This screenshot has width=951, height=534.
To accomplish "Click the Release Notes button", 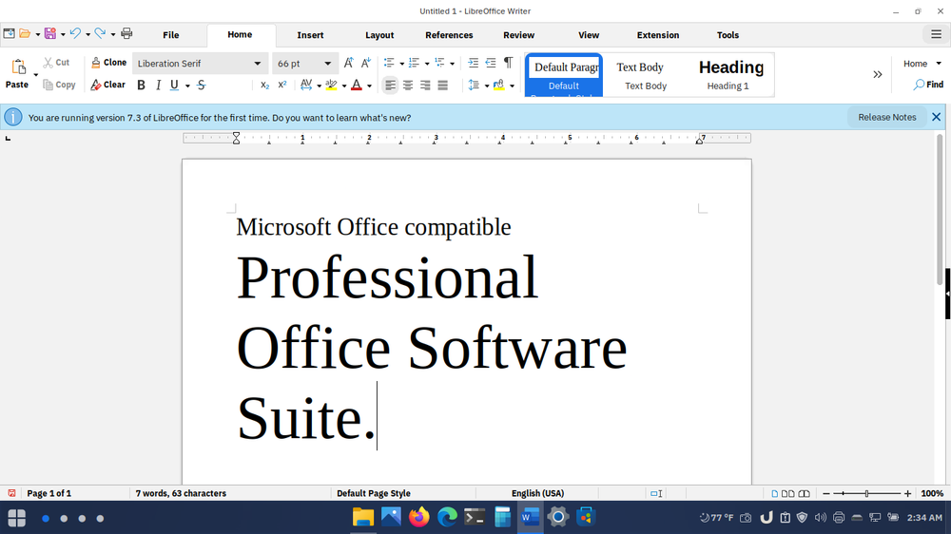I will (x=886, y=117).
